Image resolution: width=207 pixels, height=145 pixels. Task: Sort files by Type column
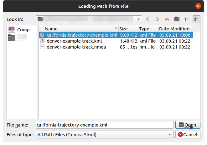[x=148, y=28]
